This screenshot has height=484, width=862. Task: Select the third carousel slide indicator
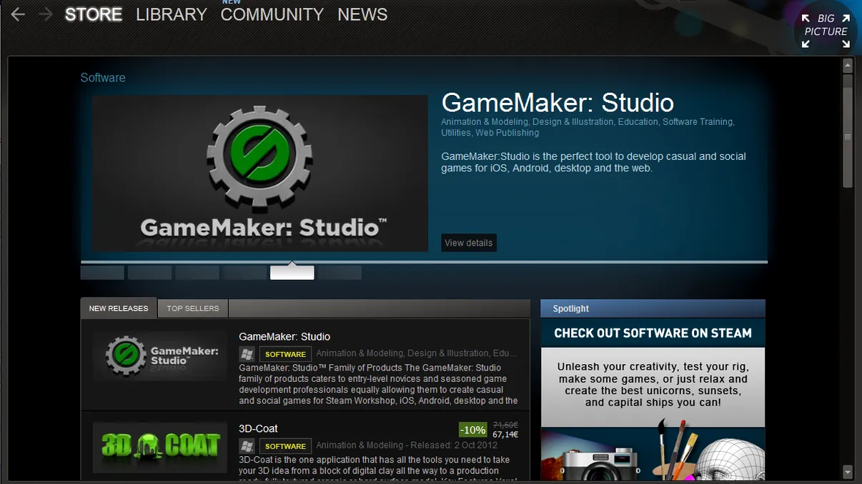[197, 273]
